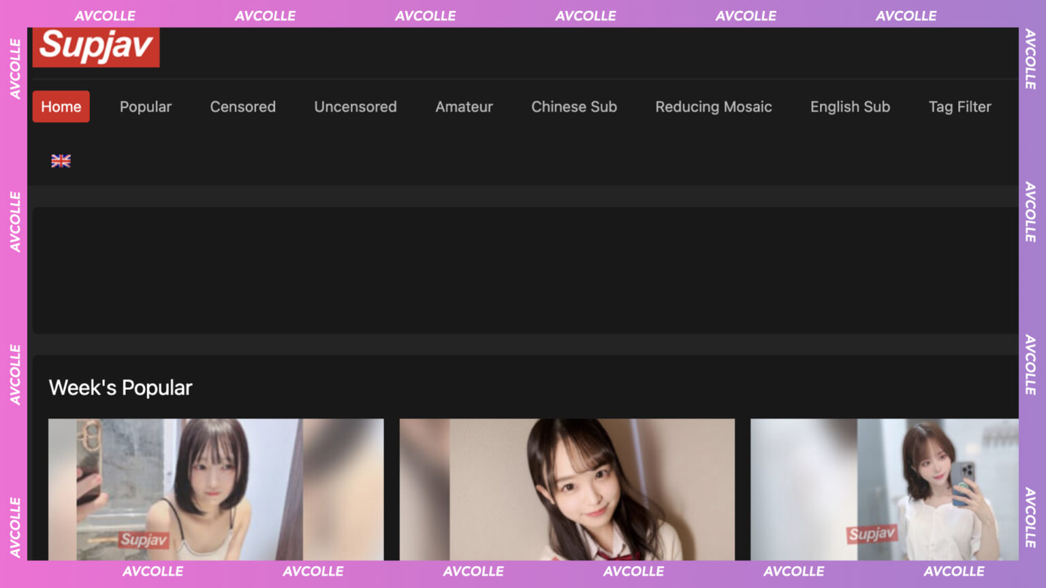Switch to the Uncensored section
The height and width of the screenshot is (588, 1046).
click(x=355, y=107)
